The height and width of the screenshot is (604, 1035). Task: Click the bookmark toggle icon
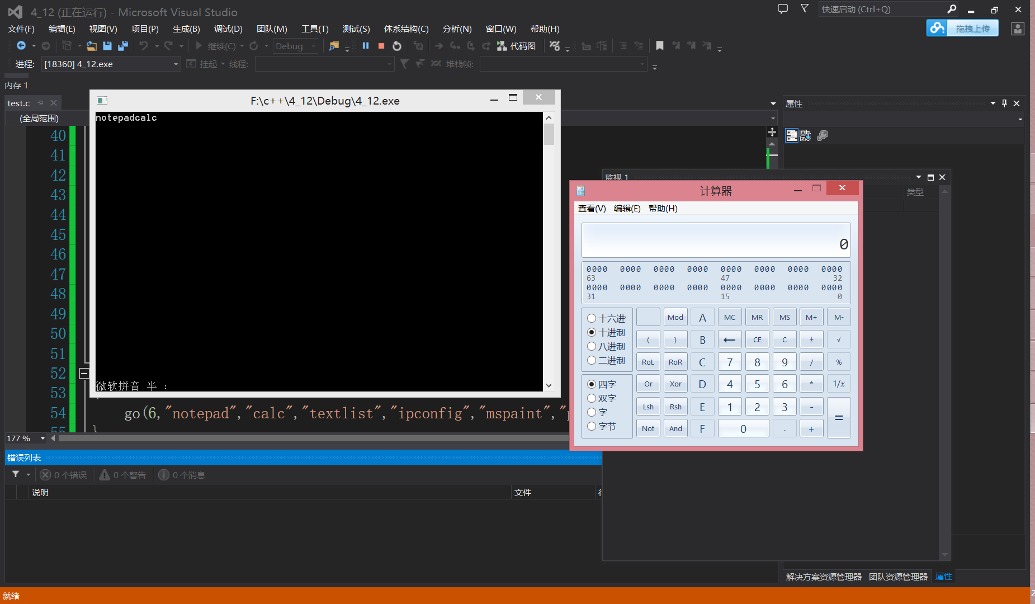point(660,46)
